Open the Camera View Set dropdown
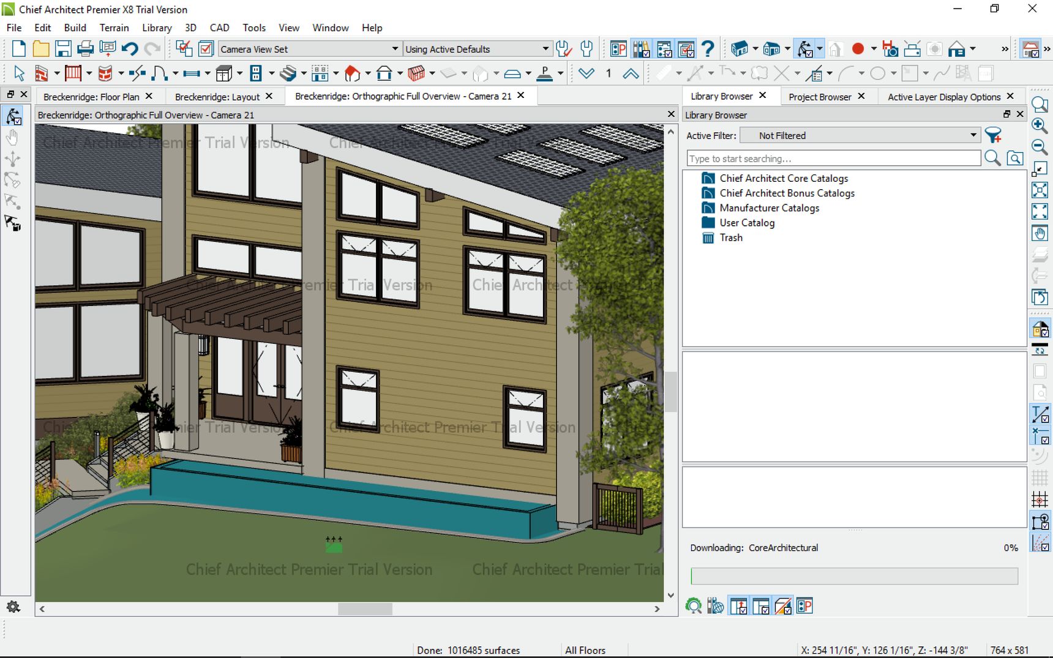Viewport: 1053px width, 658px height. tap(309, 49)
